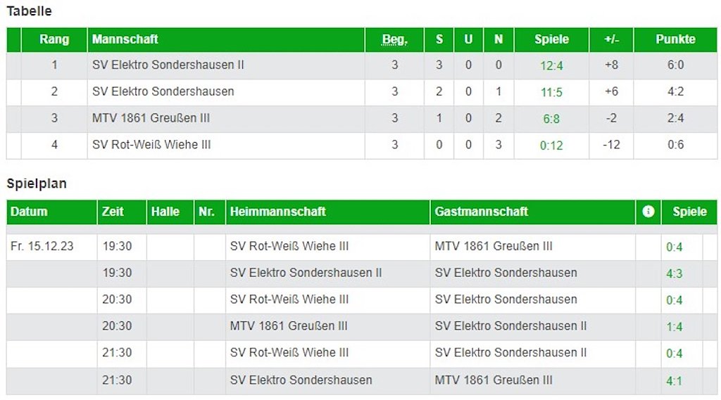Open the 4:1 match result at 21:30
The image size is (721, 400).
[x=674, y=381]
